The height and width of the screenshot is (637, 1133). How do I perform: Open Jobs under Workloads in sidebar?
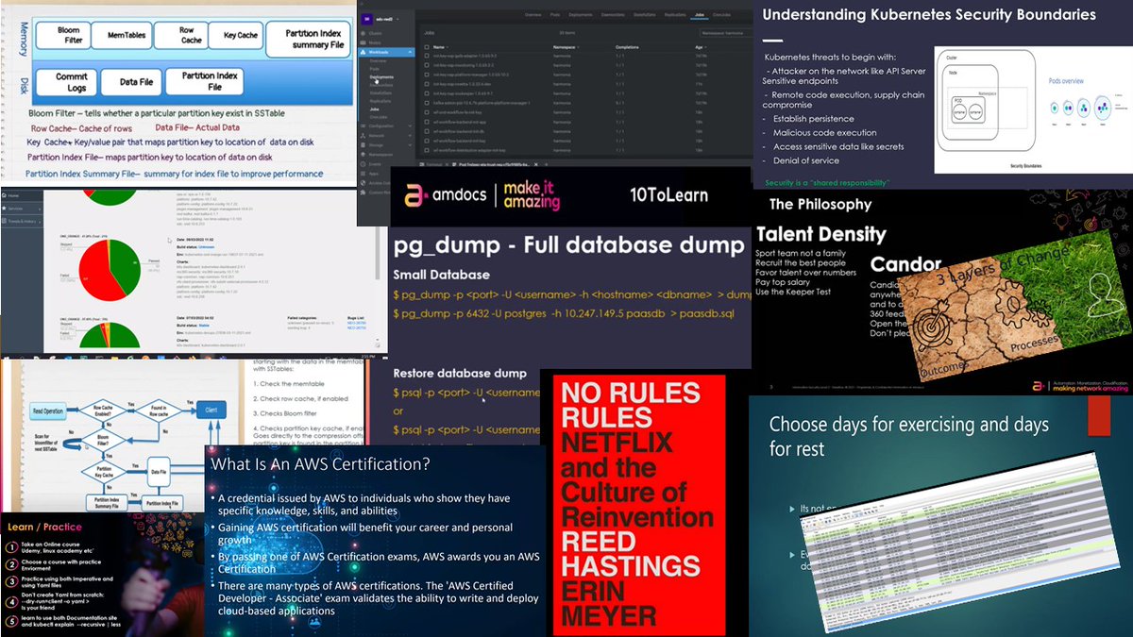coord(375,109)
